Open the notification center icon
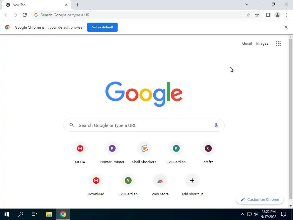The width and height of the screenshot is (293, 220). coord(284,214)
